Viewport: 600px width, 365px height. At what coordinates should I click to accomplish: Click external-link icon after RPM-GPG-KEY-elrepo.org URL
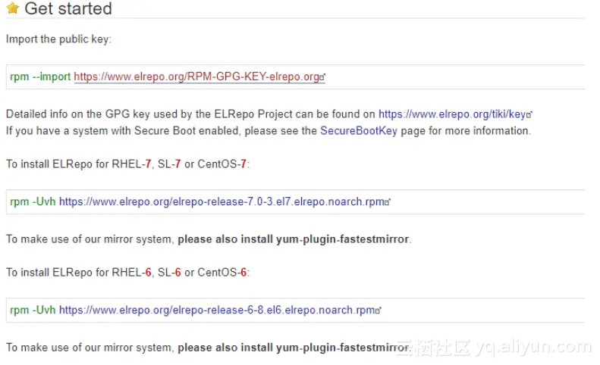point(322,77)
